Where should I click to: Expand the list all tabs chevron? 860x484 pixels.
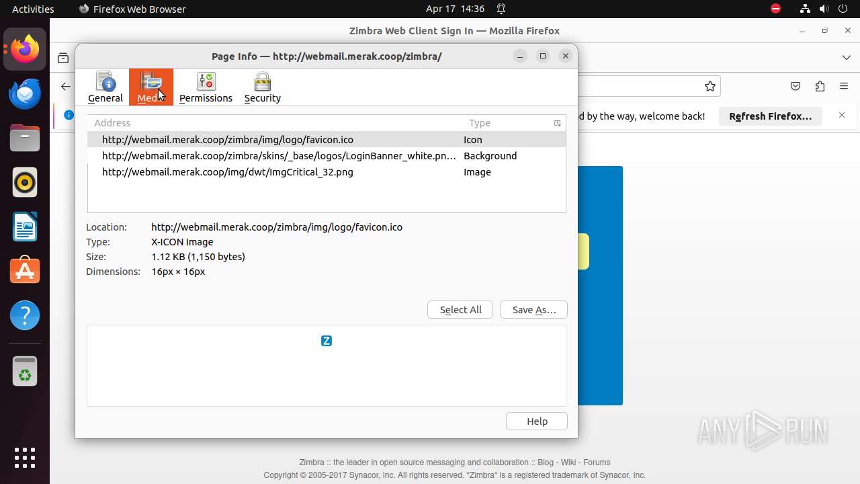[847, 58]
